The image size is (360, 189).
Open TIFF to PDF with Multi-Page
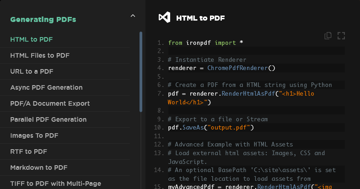click(55, 184)
